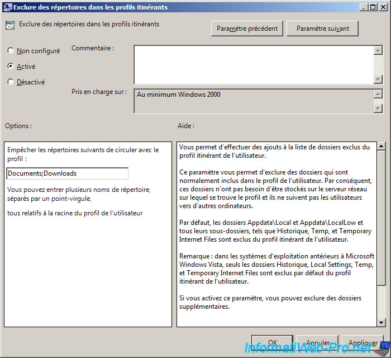Click the Commentaire box scroll down arrow

[x=378, y=79]
